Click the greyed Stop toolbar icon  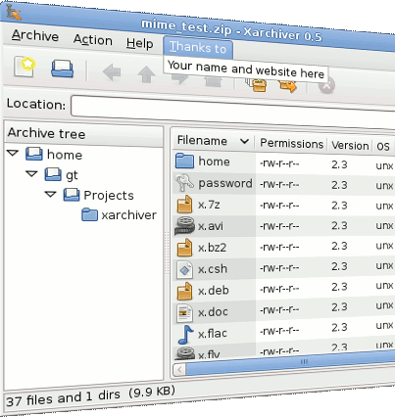coord(326,85)
